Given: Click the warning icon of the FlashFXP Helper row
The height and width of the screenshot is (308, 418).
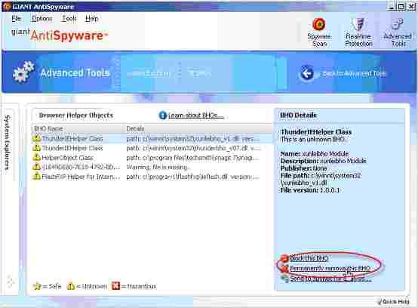Looking at the screenshot, I should [36, 176].
